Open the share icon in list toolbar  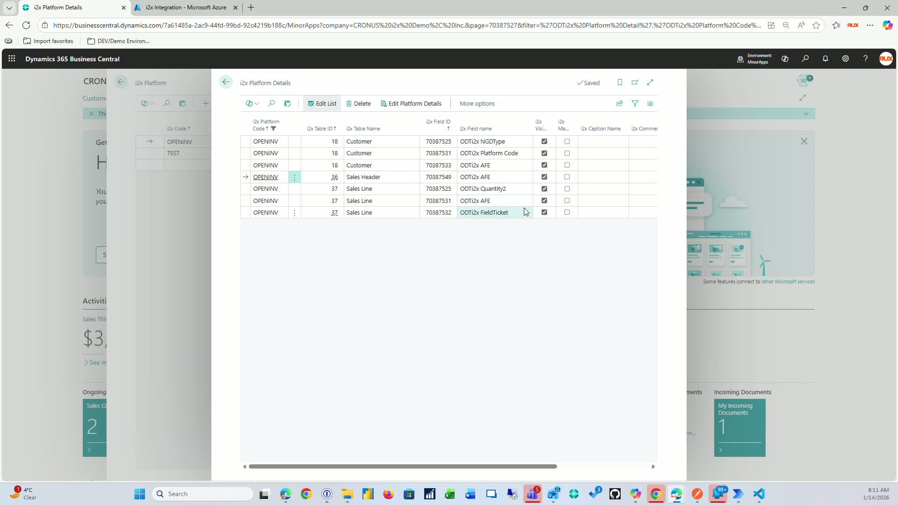coord(619,103)
